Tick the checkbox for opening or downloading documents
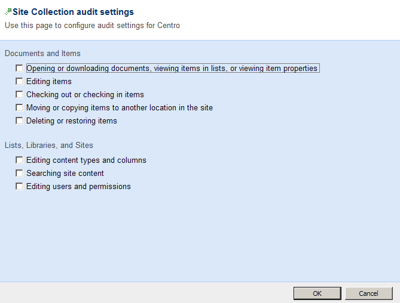The image size is (400, 303). [20, 69]
